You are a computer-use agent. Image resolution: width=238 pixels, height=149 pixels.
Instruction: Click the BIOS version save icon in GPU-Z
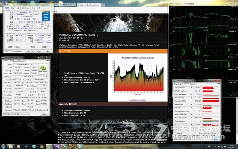(46, 77)
